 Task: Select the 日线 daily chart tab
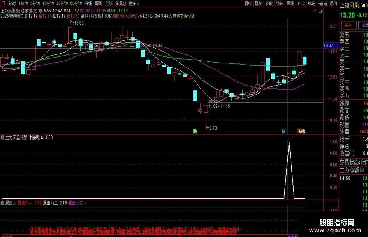point(88,3)
